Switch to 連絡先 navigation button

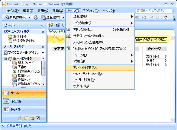tap(24, 110)
